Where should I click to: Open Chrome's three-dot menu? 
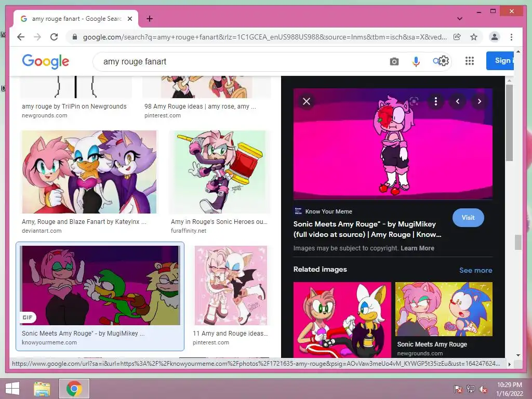click(x=511, y=37)
